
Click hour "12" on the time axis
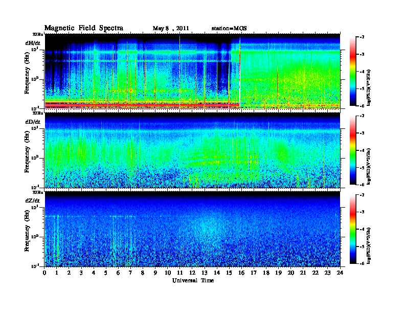click(192, 273)
